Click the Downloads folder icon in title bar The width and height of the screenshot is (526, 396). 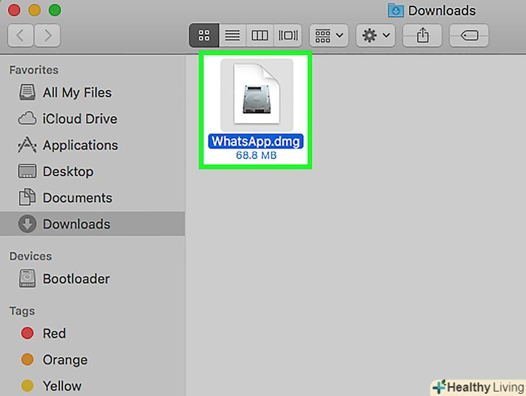pyautogui.click(x=396, y=10)
